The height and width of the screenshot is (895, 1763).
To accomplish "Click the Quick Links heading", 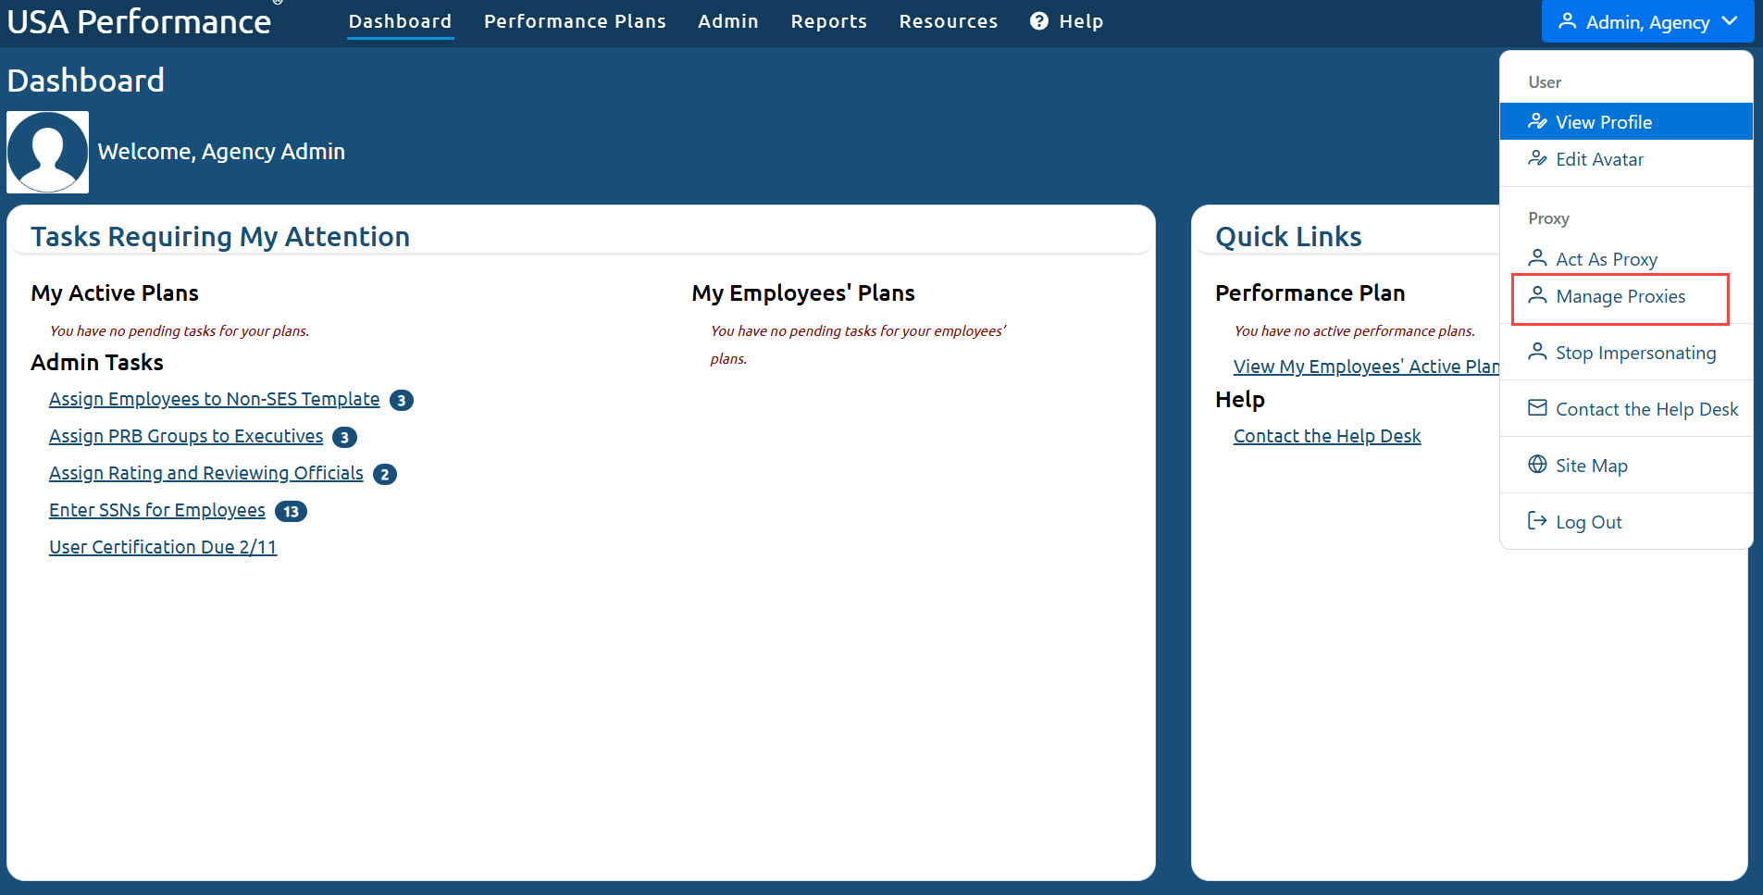I will (1288, 237).
